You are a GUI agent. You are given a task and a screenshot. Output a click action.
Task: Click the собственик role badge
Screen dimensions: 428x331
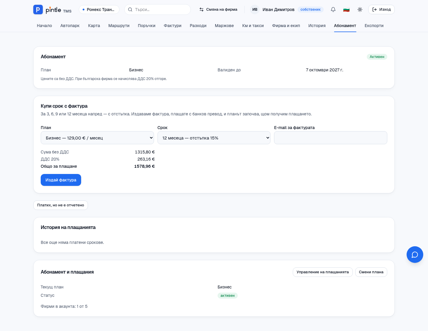point(311,10)
